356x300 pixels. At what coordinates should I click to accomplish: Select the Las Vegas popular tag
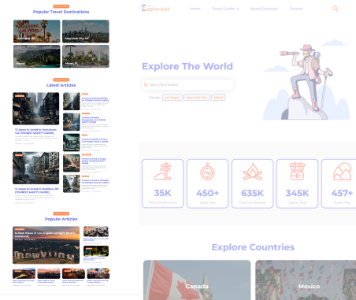point(172,98)
